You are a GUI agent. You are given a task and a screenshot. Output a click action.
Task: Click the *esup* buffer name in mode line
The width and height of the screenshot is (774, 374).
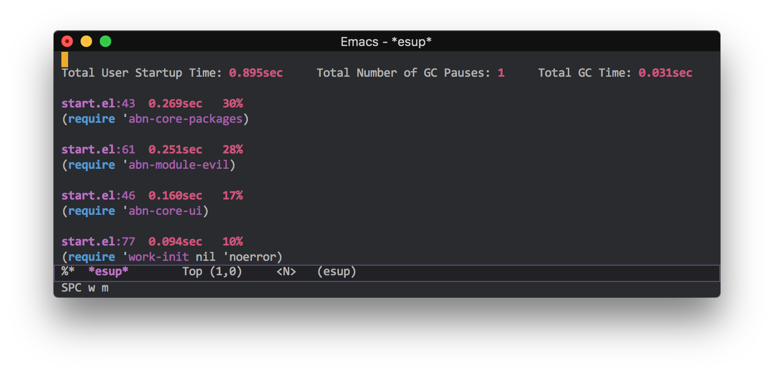point(108,271)
